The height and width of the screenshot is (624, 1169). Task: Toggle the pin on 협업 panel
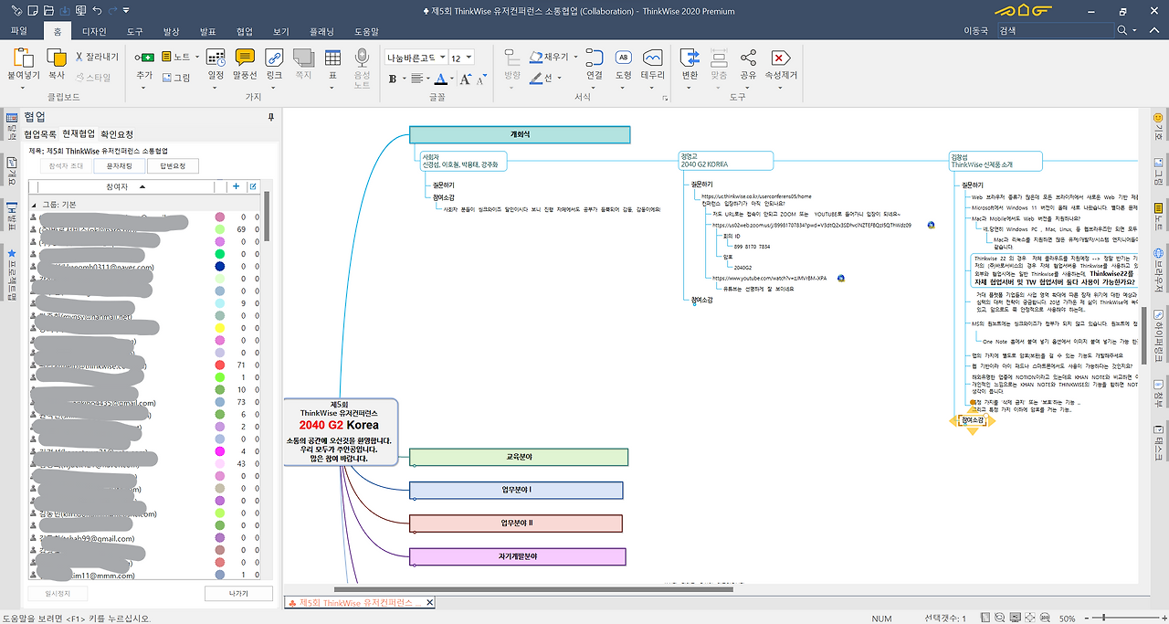click(x=270, y=117)
